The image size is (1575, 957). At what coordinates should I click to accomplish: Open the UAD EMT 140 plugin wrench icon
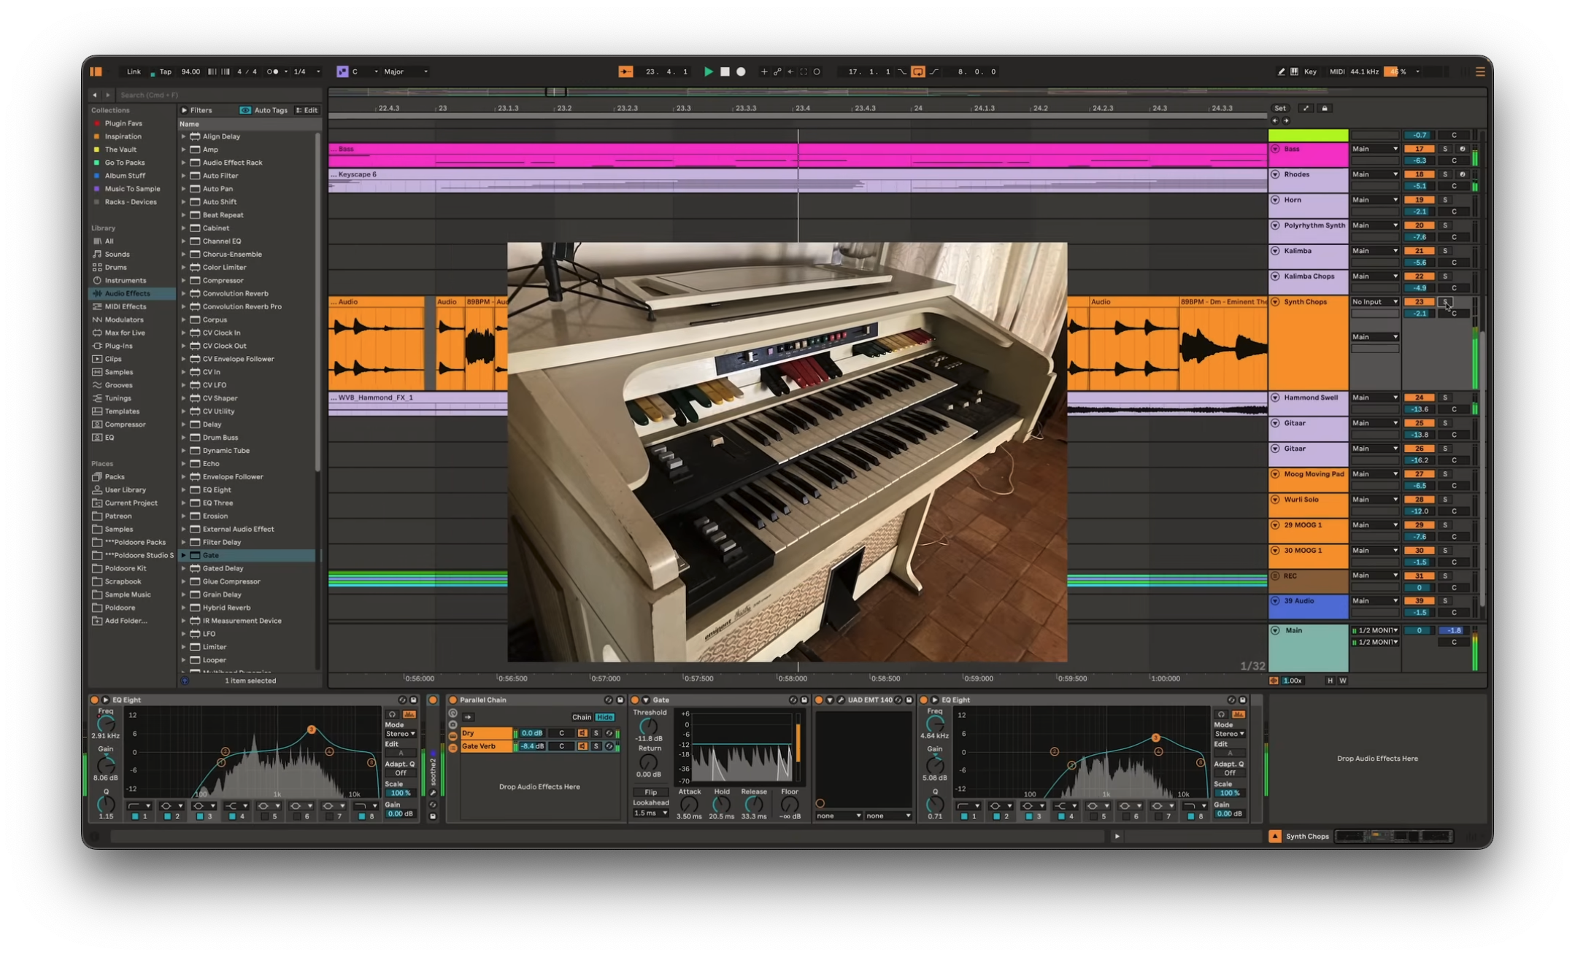[x=841, y=700]
